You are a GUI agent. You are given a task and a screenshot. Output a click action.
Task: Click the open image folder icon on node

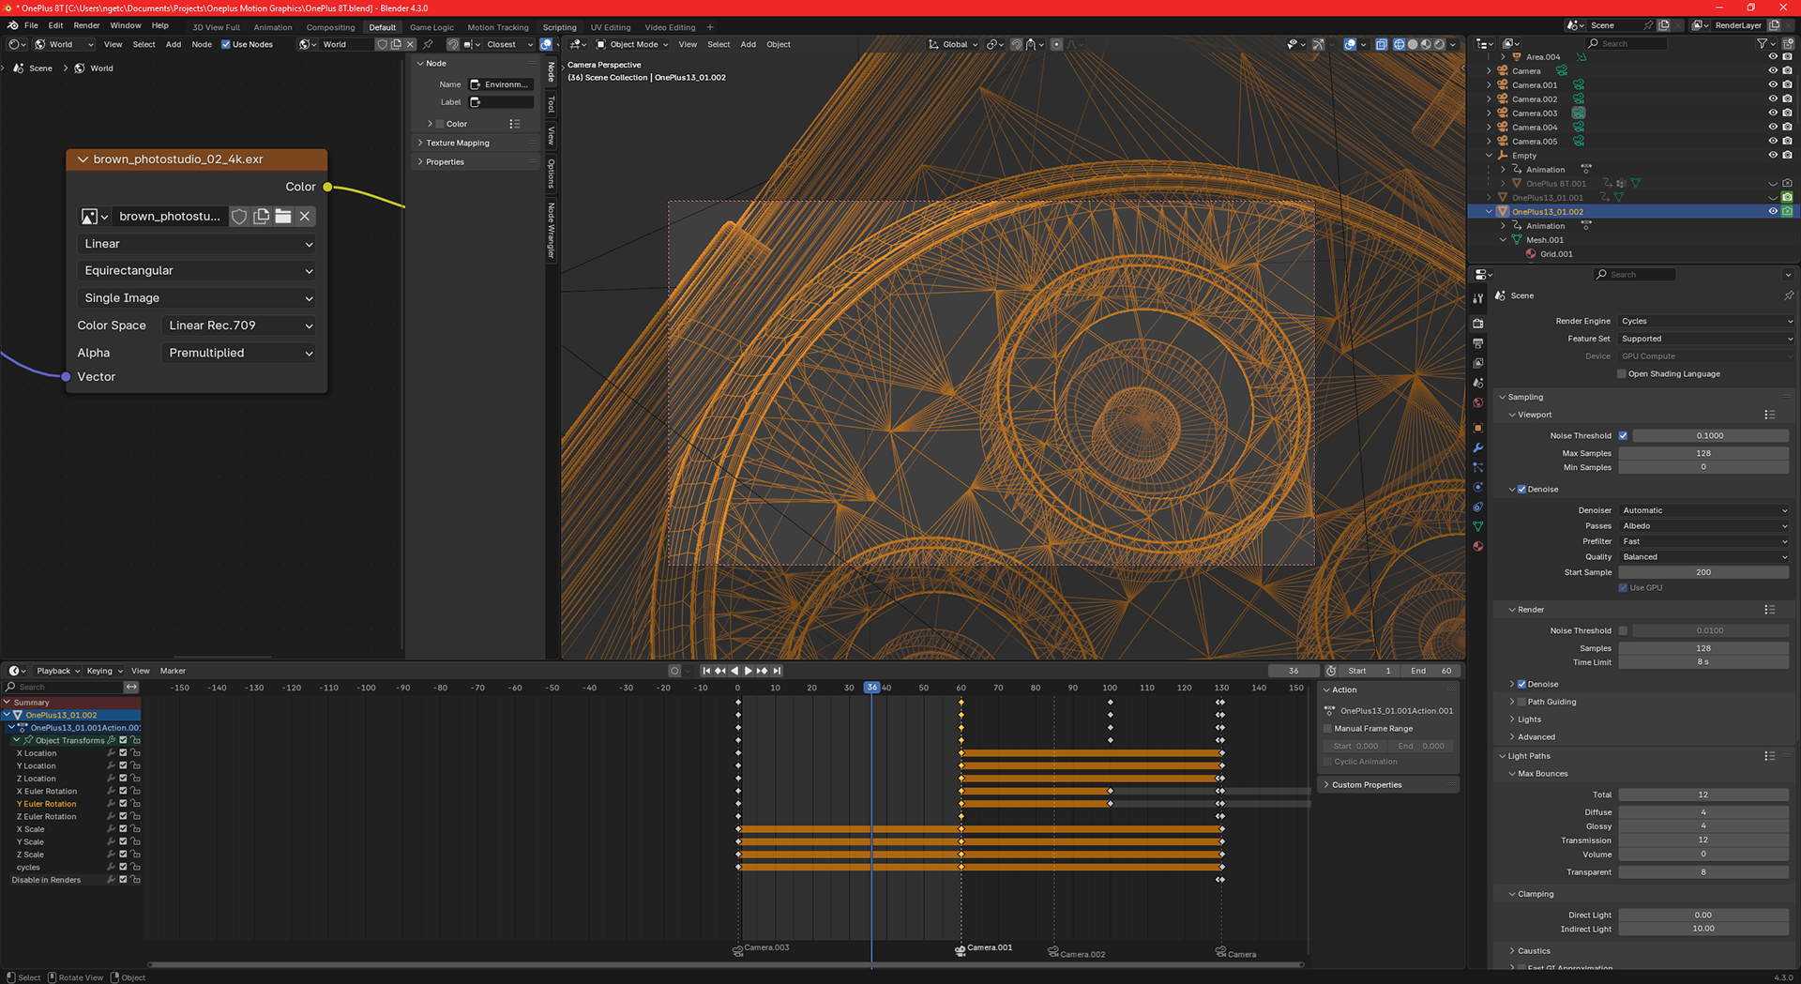pos(283,217)
